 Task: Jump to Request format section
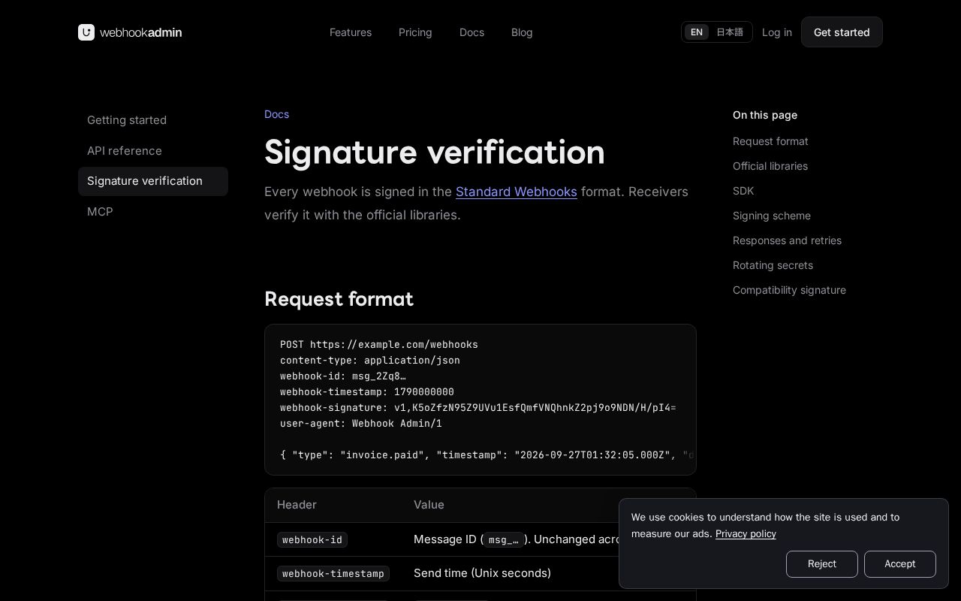pyautogui.click(x=770, y=141)
